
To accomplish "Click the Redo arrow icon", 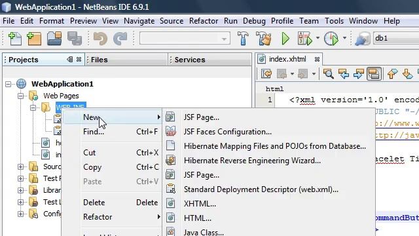I will [120, 39].
